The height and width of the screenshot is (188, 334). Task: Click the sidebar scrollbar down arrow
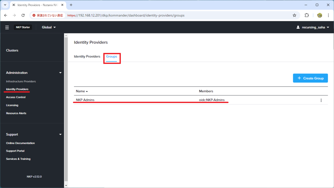point(66,185)
